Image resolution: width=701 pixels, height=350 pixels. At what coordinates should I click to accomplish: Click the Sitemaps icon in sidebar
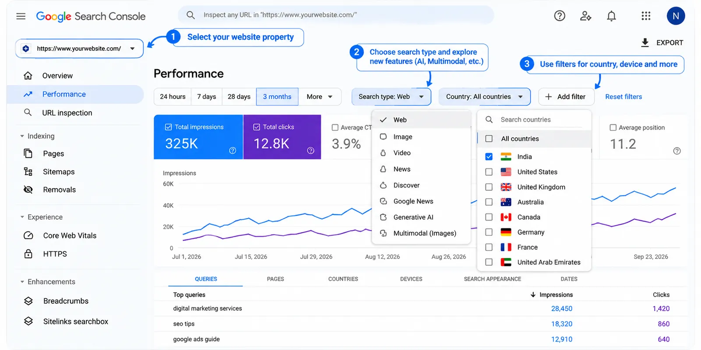click(x=28, y=171)
